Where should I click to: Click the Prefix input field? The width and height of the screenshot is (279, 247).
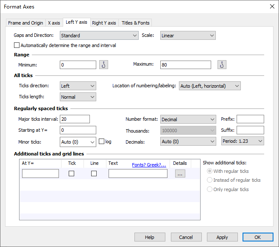250,119
